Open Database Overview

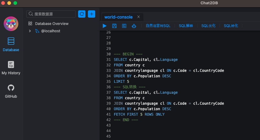pos(52,24)
